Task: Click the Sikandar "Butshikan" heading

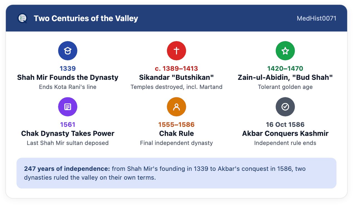Action: tap(176, 77)
